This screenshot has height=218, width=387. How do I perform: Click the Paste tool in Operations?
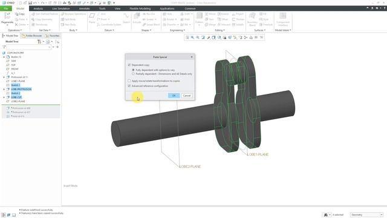pos(21,19)
